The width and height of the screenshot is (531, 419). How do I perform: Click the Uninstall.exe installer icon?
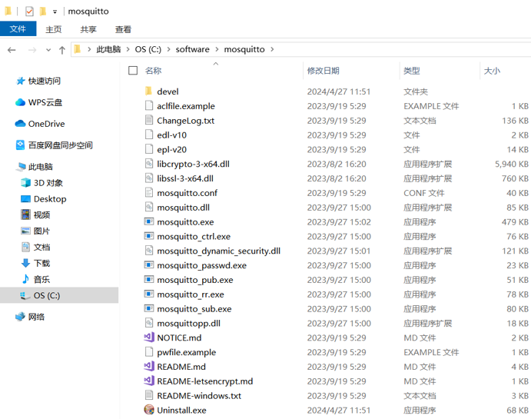click(149, 410)
